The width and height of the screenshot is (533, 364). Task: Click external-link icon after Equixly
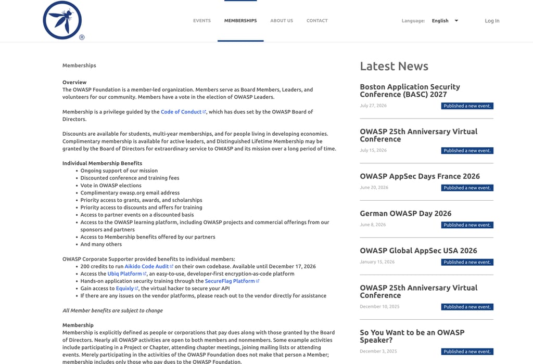click(x=136, y=288)
